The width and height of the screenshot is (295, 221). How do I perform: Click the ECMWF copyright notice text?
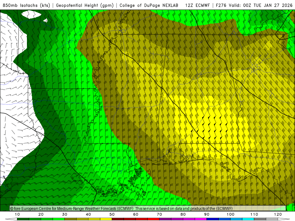[x=121, y=208]
